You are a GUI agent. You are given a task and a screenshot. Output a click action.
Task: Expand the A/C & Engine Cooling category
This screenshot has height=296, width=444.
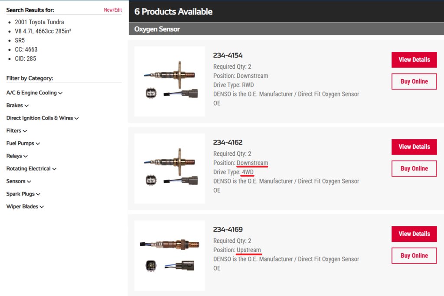34,93
